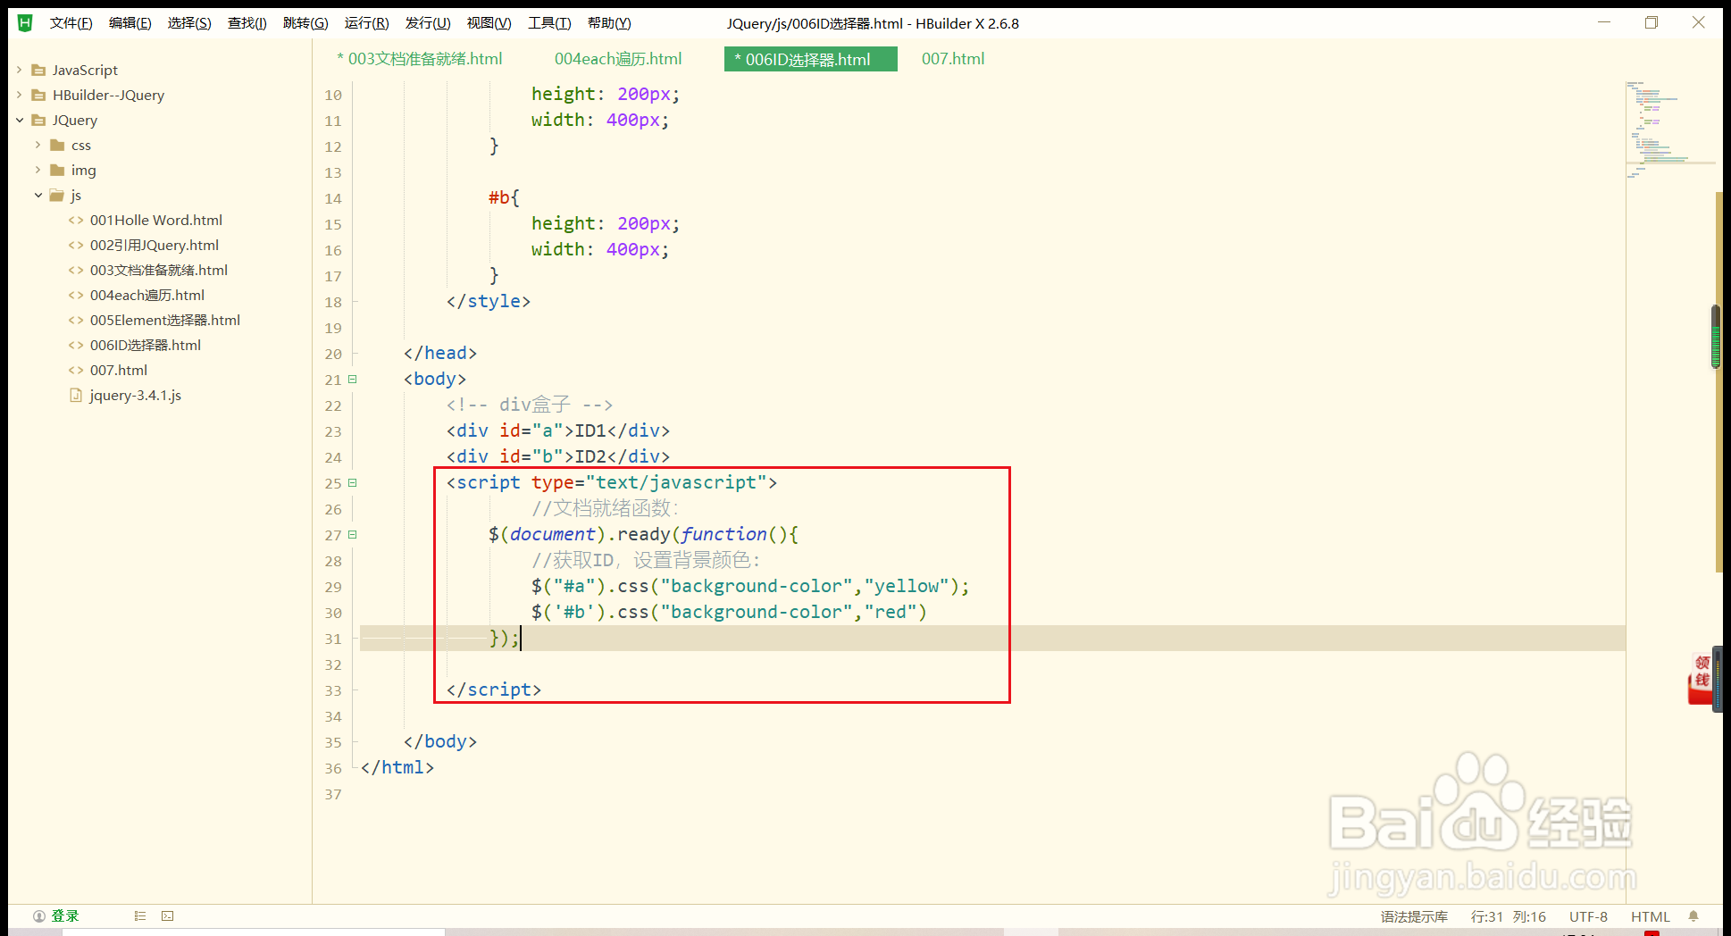Open jquery-3.4.1.js in tree
This screenshot has width=1731, height=936.
(135, 395)
